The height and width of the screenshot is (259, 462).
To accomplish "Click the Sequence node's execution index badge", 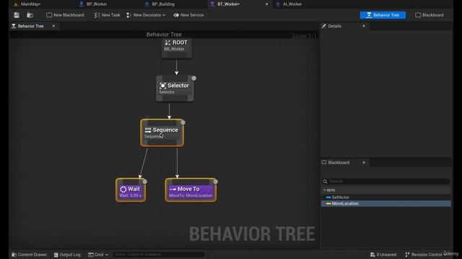I will 183,122.
